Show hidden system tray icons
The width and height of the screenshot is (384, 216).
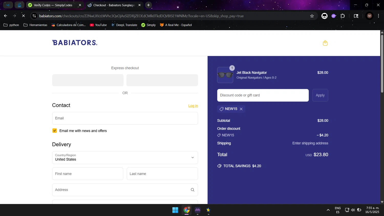click(x=328, y=210)
